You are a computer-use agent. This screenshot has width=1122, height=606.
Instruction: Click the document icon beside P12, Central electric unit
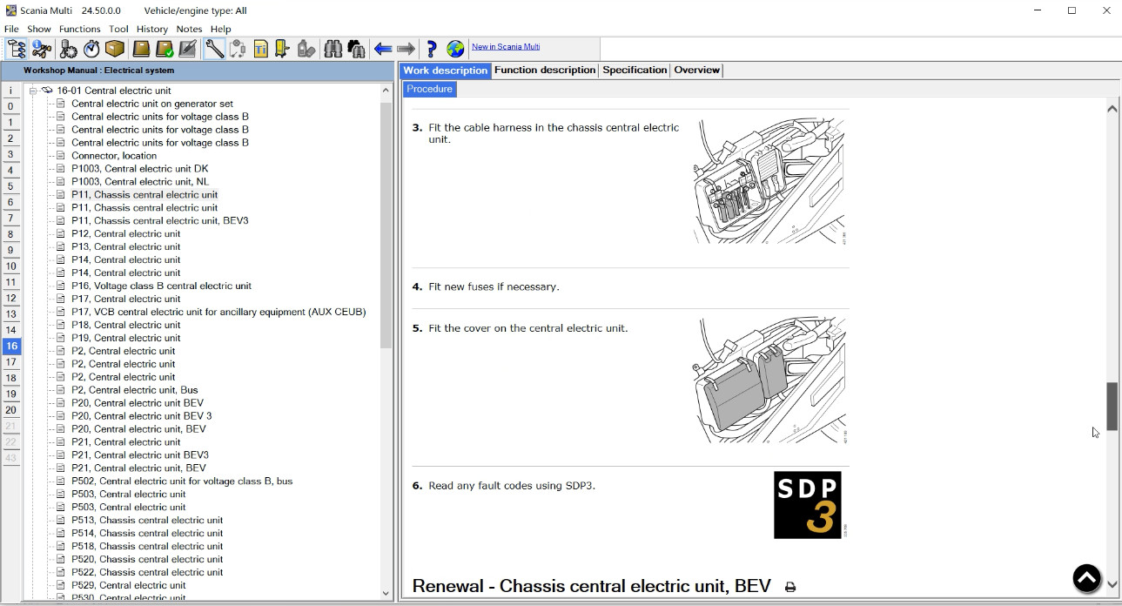[60, 233]
